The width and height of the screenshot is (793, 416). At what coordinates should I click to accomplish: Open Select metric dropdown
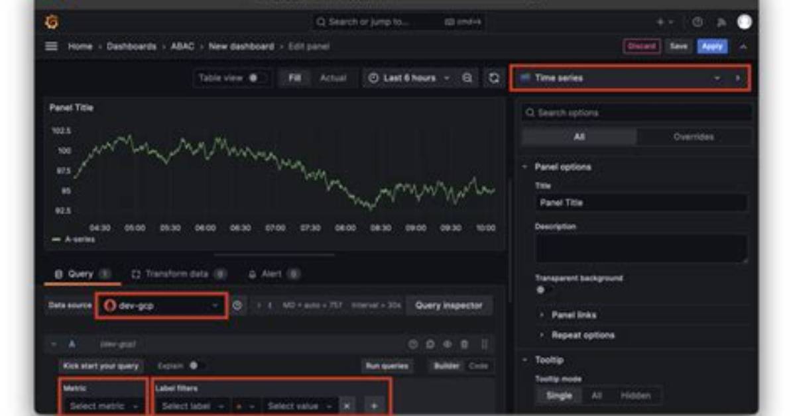point(103,406)
